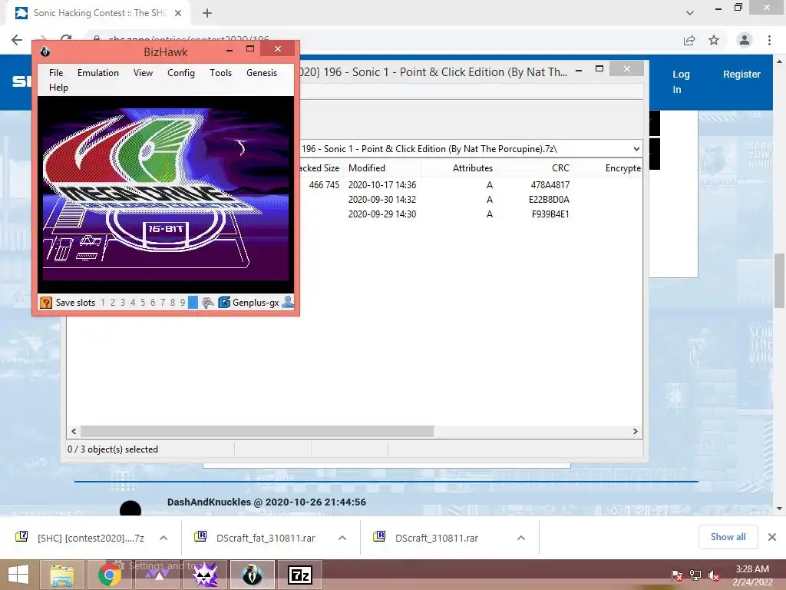Screen dimensions: 786x590
Task: Switch to the BizHawk eagle taskbar icon
Action: (252, 575)
